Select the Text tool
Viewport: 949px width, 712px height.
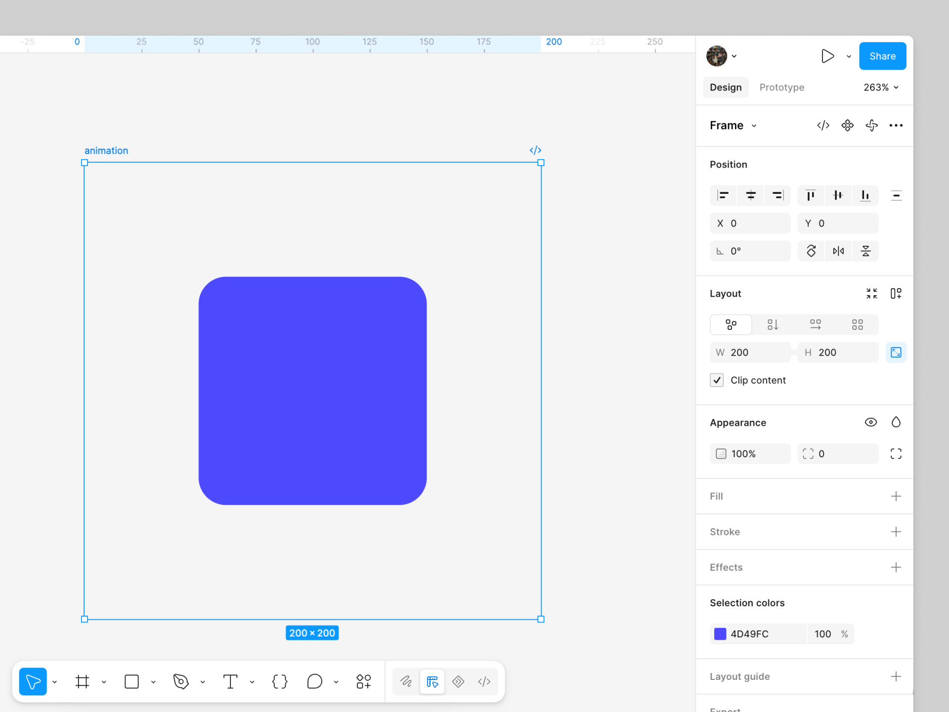click(x=230, y=682)
